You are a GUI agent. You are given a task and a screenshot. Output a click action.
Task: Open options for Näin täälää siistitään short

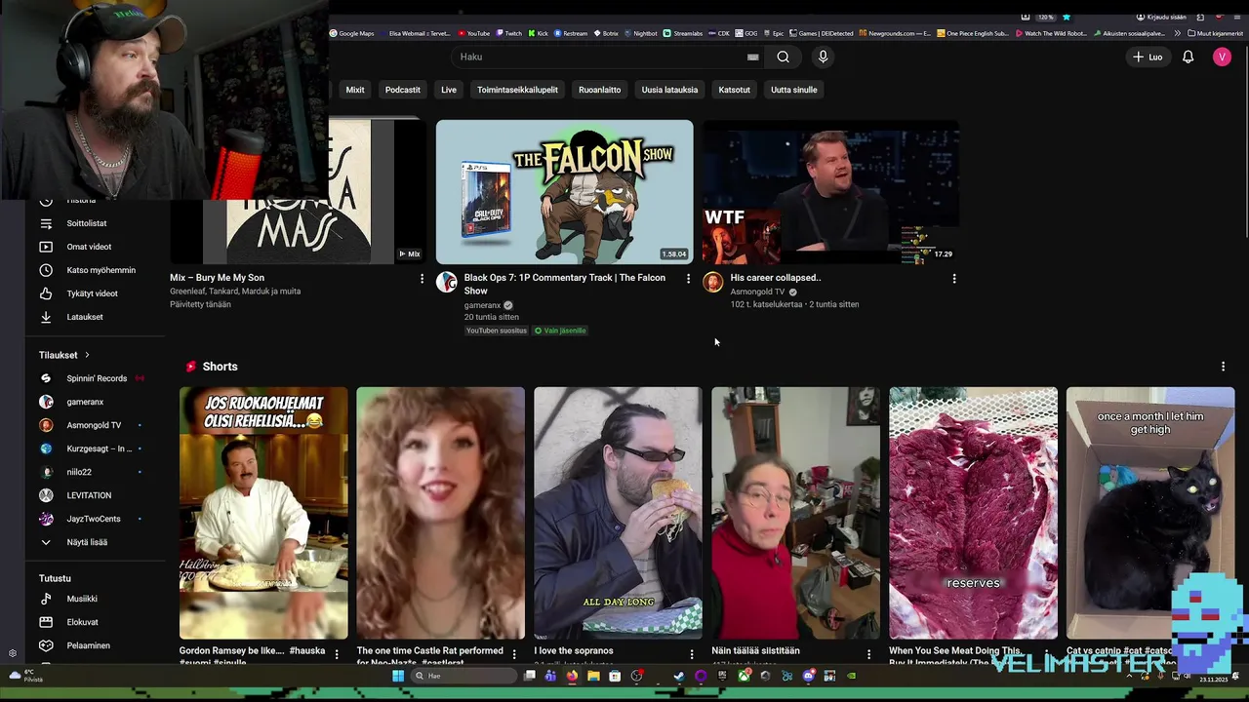coord(869,654)
